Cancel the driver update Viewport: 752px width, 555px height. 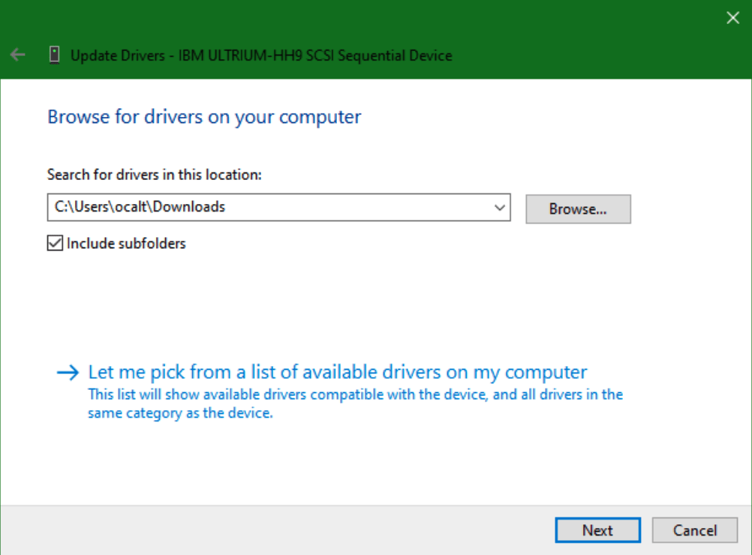694,530
